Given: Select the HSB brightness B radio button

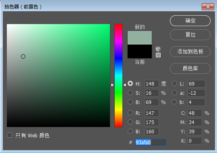Looking at the screenshot, I should pos(130,102).
